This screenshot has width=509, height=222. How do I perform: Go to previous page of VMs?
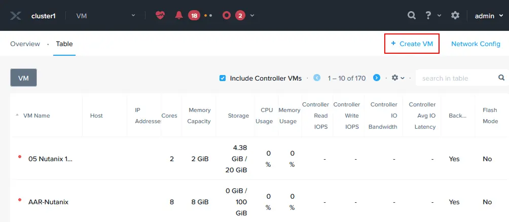317,78
